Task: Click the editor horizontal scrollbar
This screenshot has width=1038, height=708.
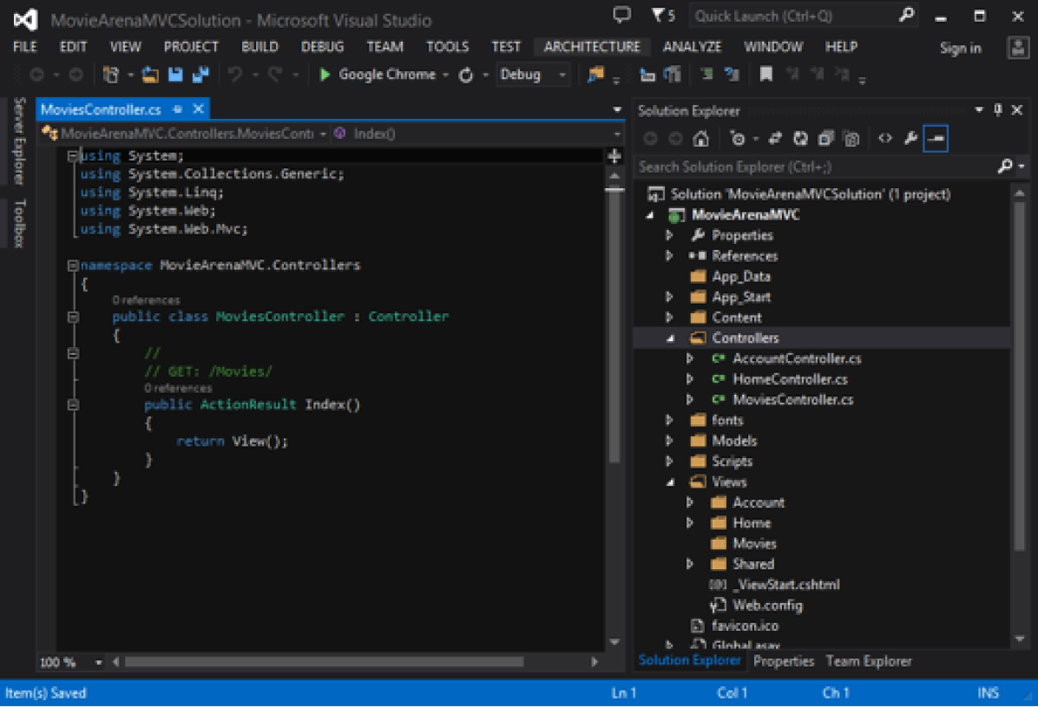Action: coord(325,662)
